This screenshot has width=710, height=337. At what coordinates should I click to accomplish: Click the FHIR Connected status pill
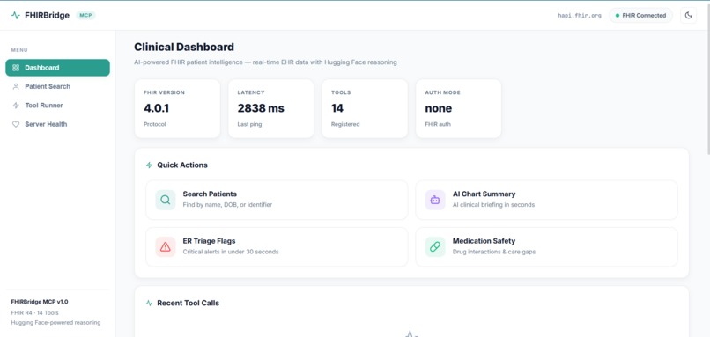(640, 15)
